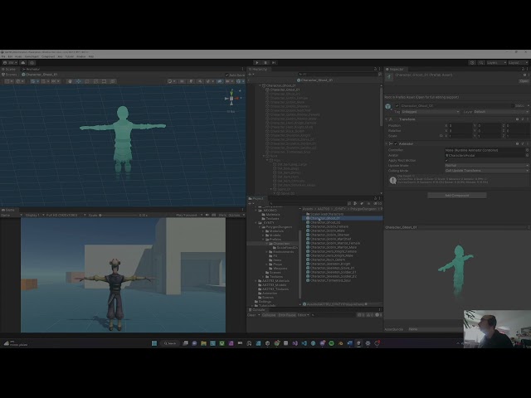The width and height of the screenshot is (531, 398).
Task: Click the Scenes breadcrumb in Scene view
Action: 10,75
